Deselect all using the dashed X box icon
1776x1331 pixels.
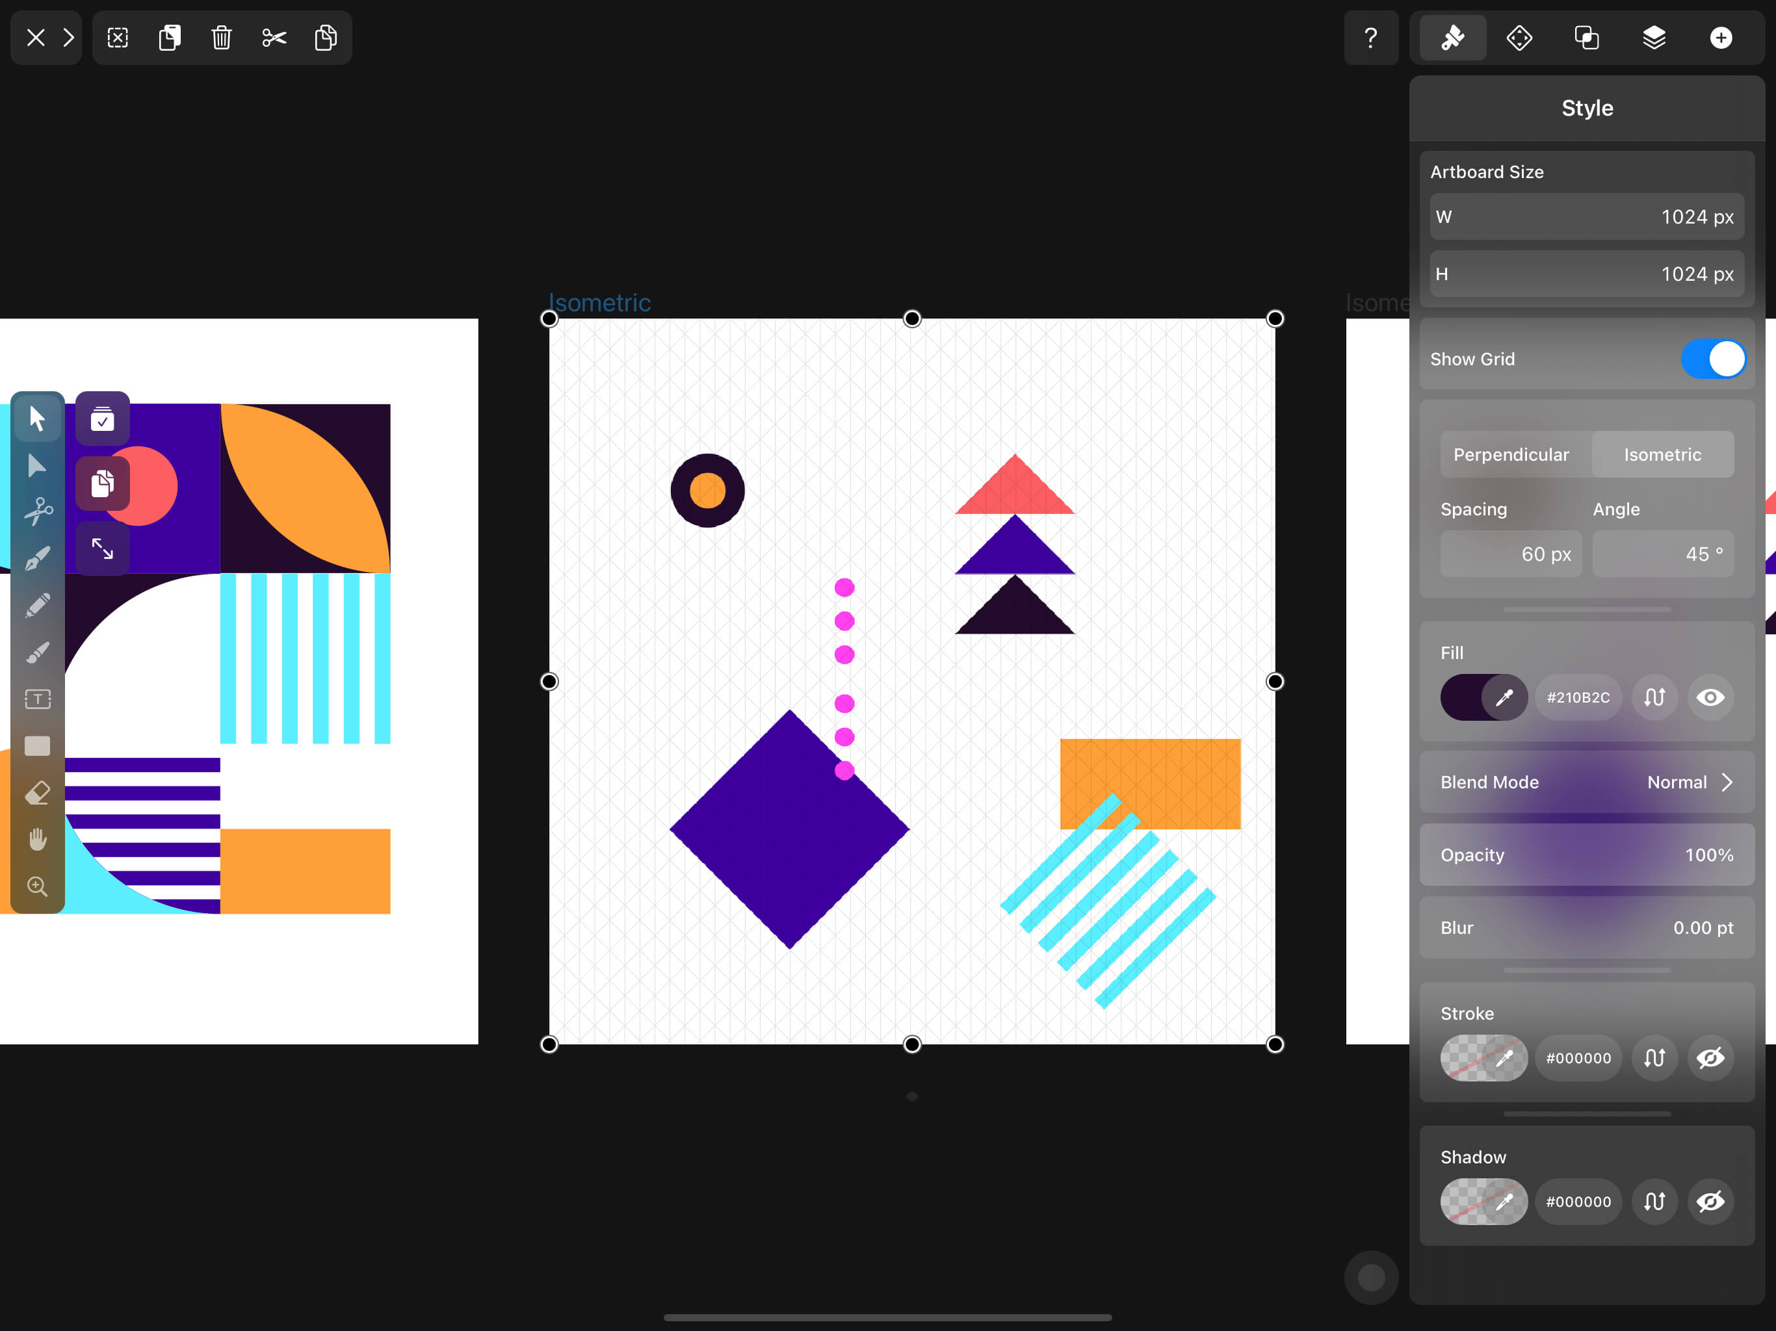pos(118,38)
